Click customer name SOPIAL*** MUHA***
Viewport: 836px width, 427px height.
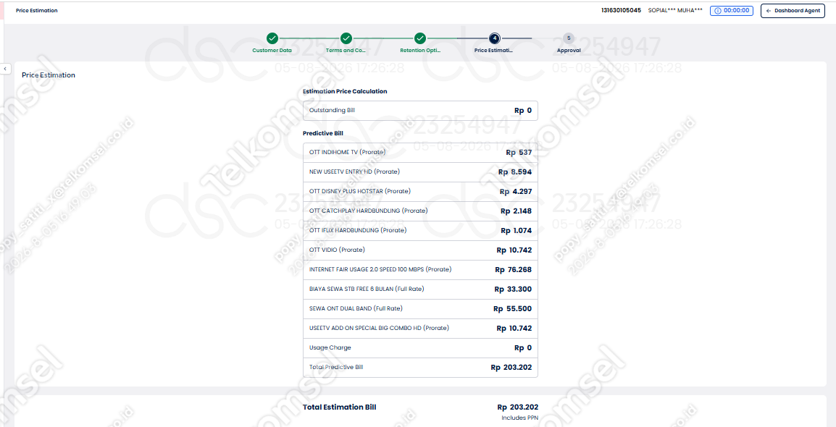[x=675, y=11]
